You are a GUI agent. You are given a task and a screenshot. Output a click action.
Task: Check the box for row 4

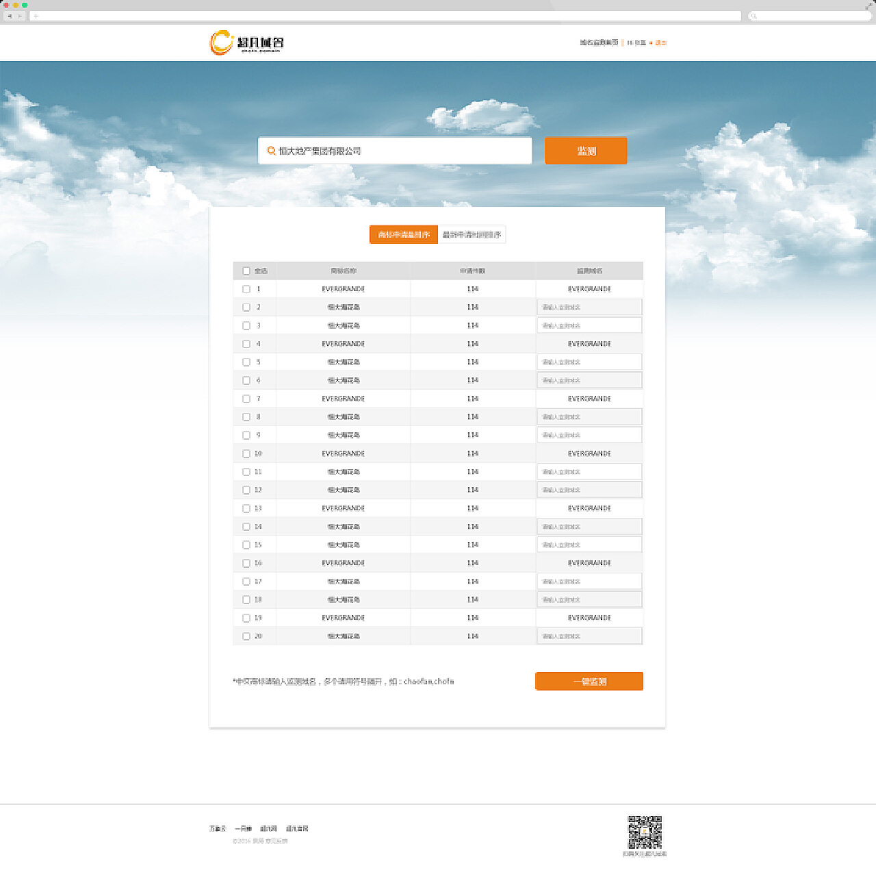[246, 344]
